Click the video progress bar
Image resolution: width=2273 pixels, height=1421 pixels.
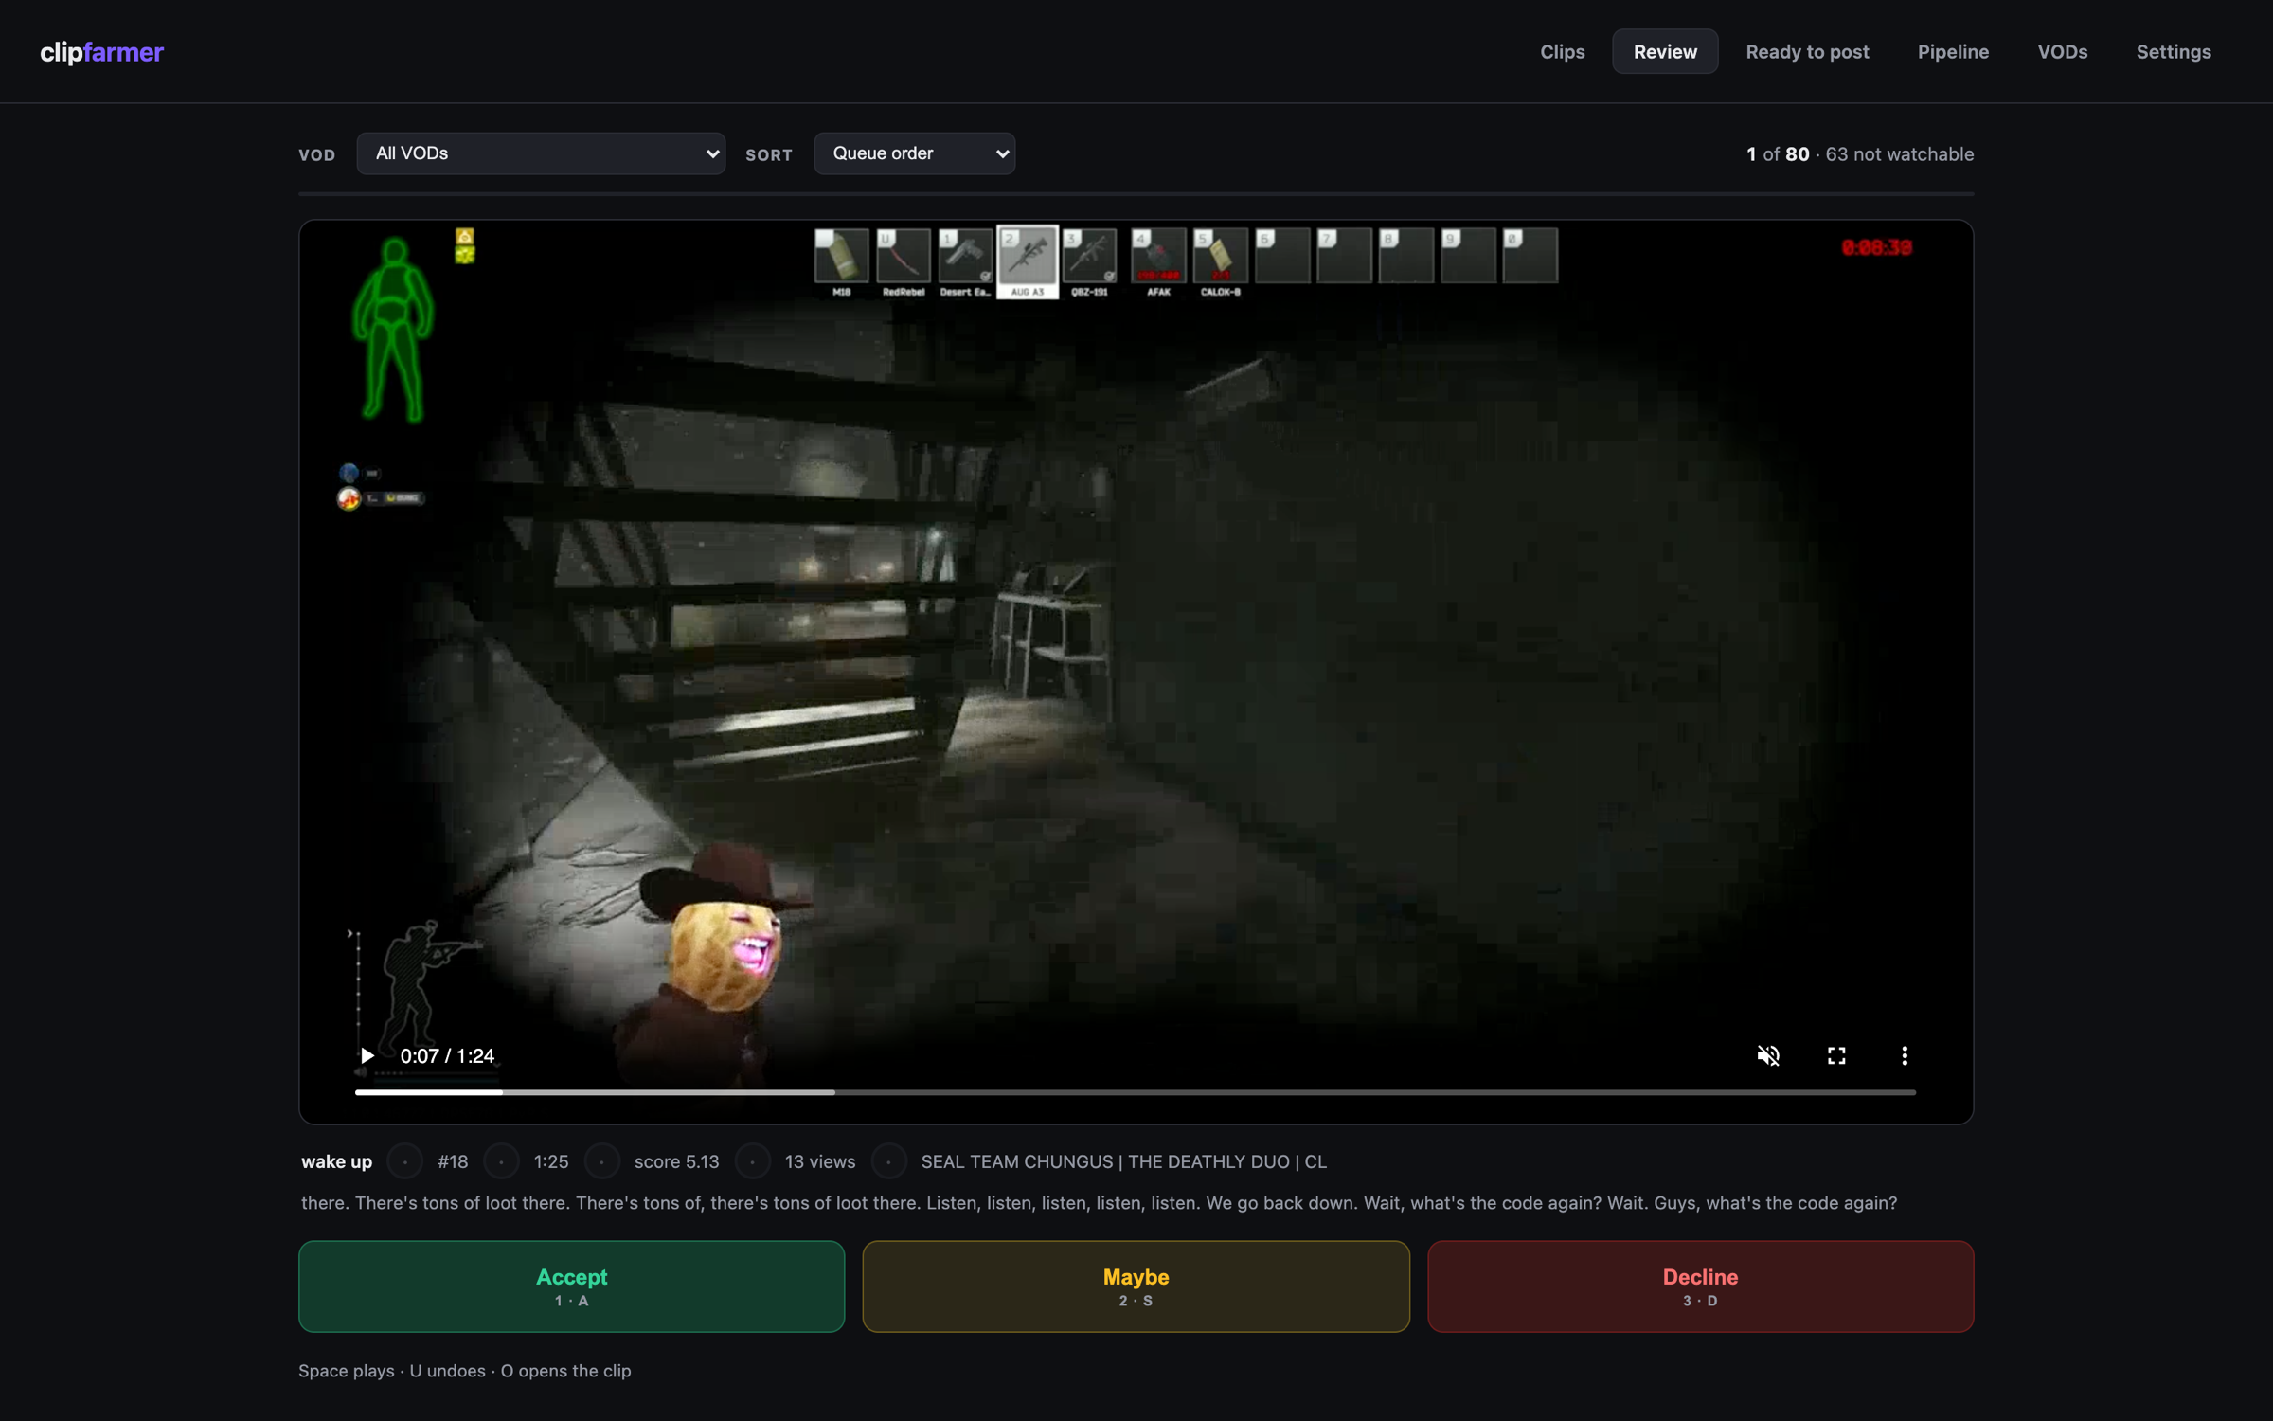1135,1092
